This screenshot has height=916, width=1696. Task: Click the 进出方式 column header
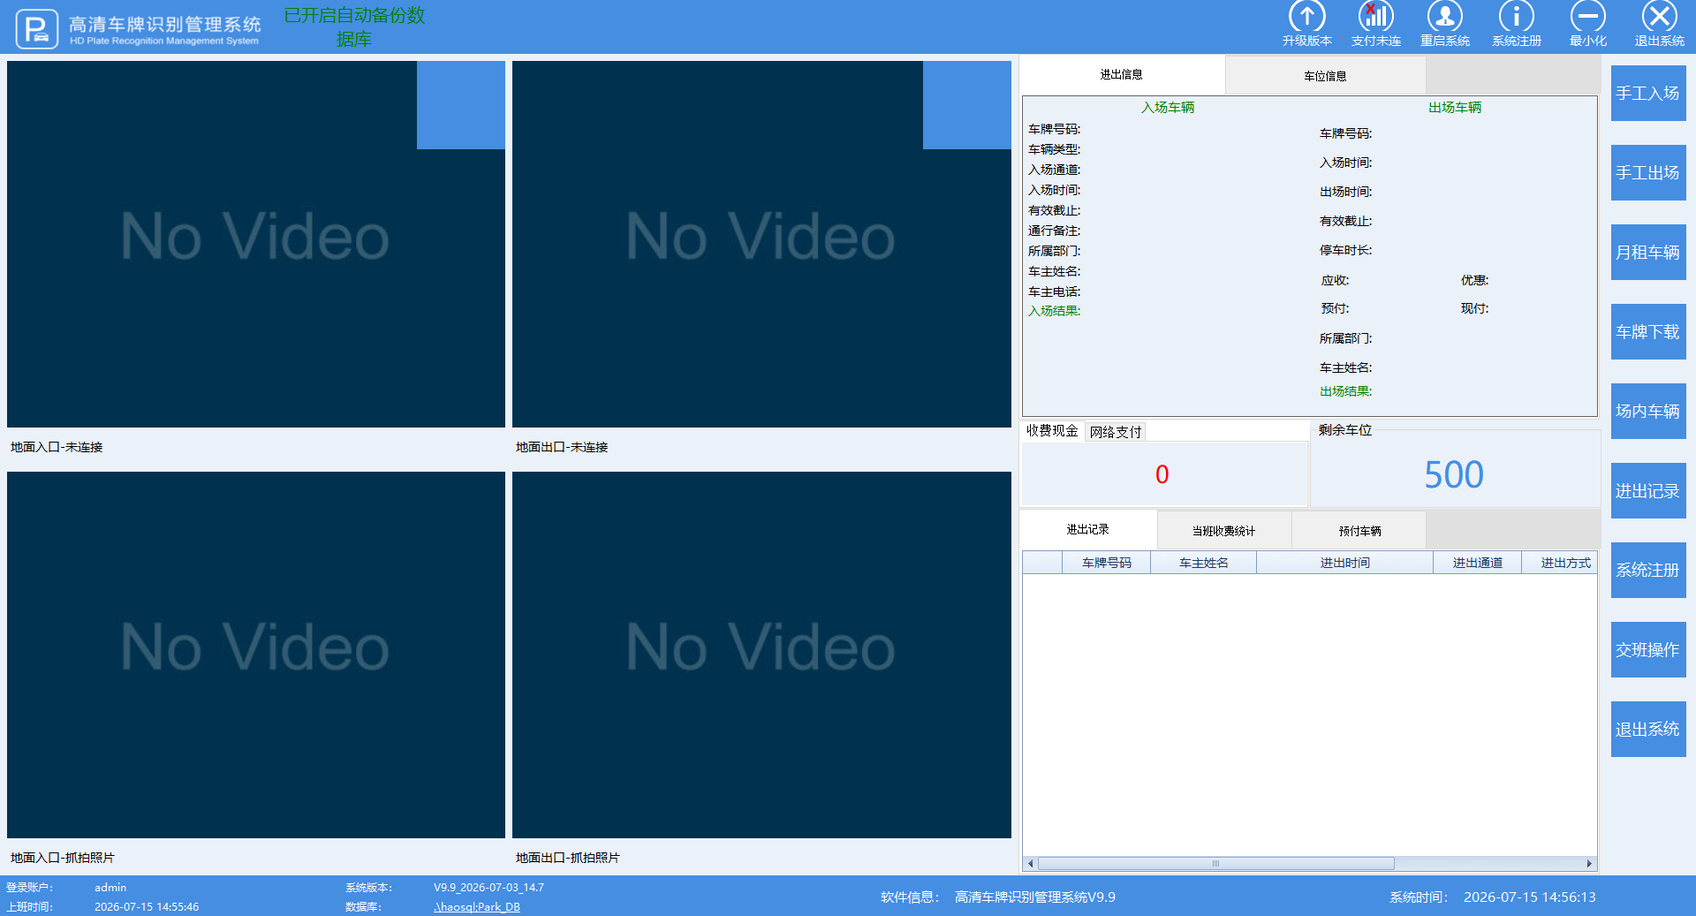tap(1560, 563)
